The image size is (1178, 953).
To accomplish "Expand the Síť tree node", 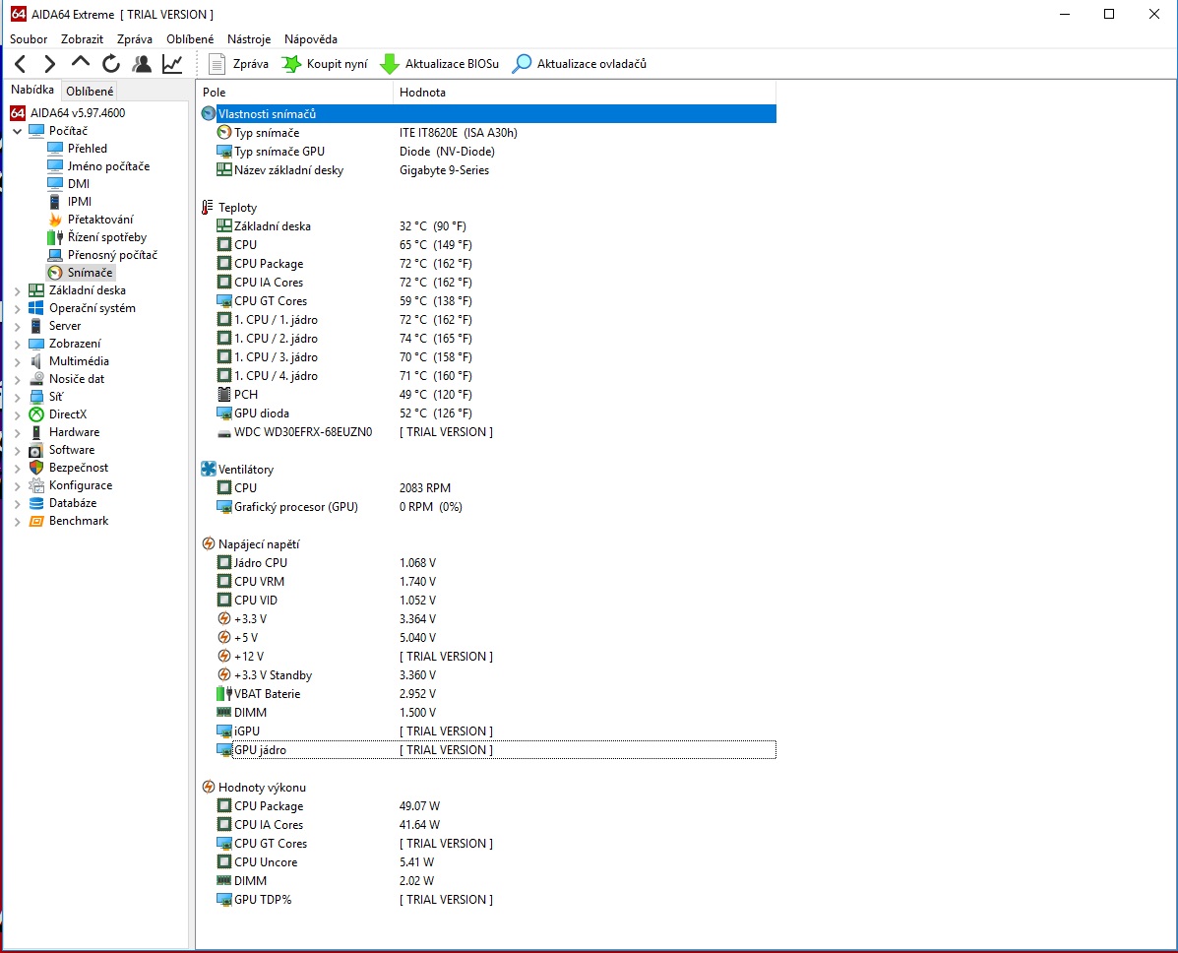I will 18,397.
